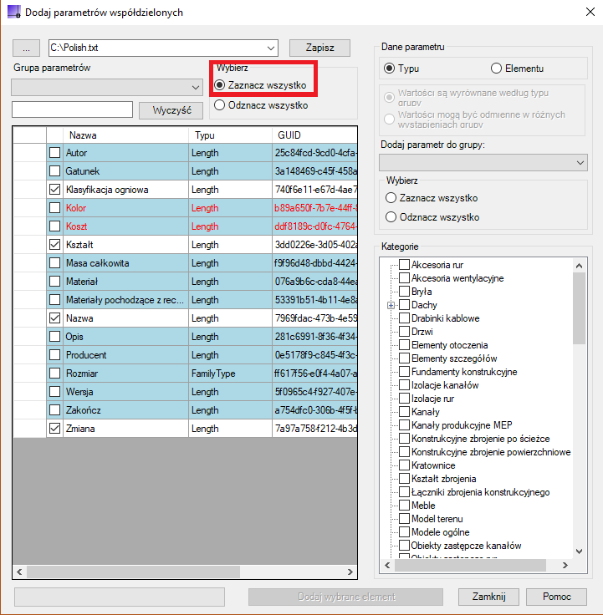Check the Gatunek parameter checkbox
Image resolution: width=603 pixels, height=615 pixels.
click(54, 171)
